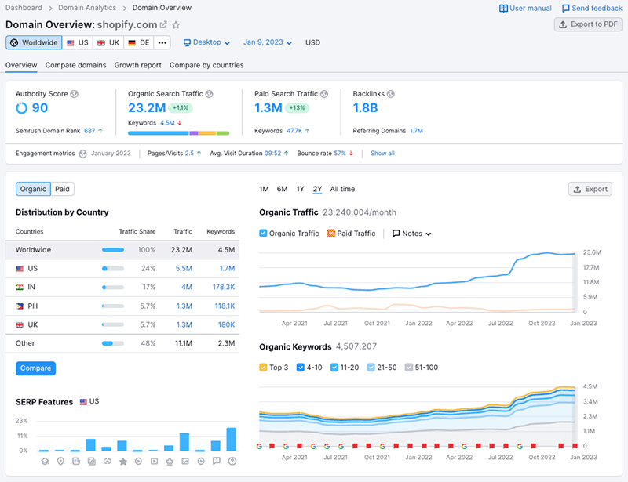Click the image pack icon beside sitelinks icon
Viewport: 628px width, 482px height.
click(92, 462)
